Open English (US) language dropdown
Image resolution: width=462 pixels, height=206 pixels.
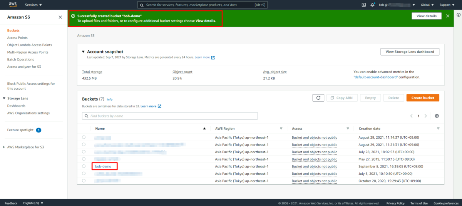click(33, 203)
